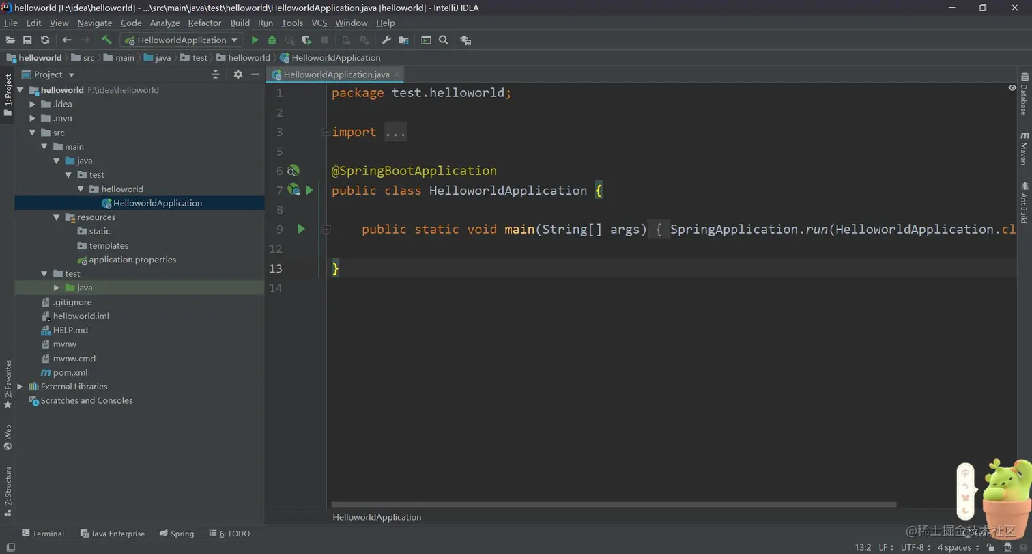This screenshot has height=554, width=1032.
Task: Open the Search Everywhere magnifier icon
Action: click(x=444, y=40)
